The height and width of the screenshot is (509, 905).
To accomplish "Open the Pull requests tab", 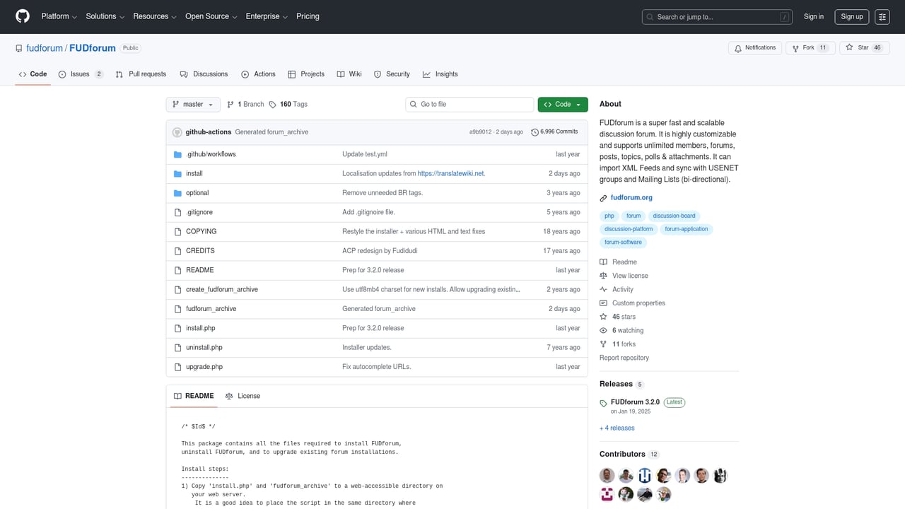I will (x=142, y=74).
